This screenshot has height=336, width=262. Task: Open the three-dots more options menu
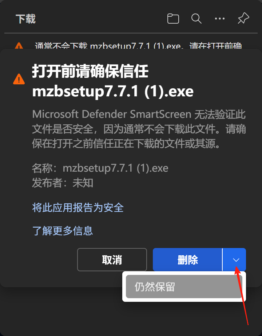220,19
